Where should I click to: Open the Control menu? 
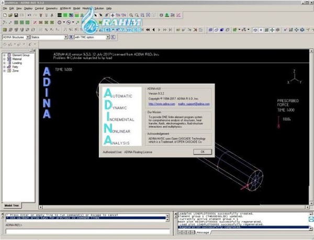[39, 8]
